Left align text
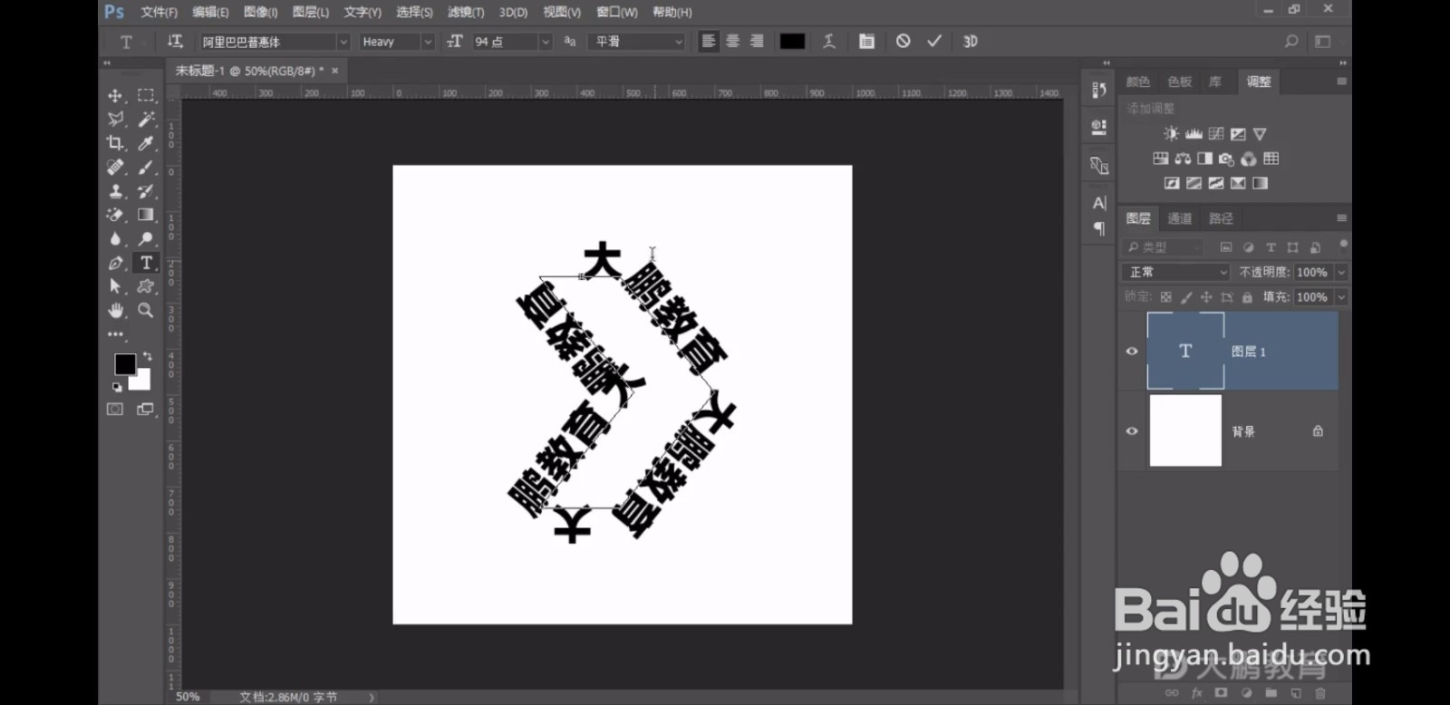1450x705 pixels. 709,42
